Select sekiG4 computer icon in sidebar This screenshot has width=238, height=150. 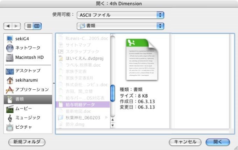(x=10, y=38)
